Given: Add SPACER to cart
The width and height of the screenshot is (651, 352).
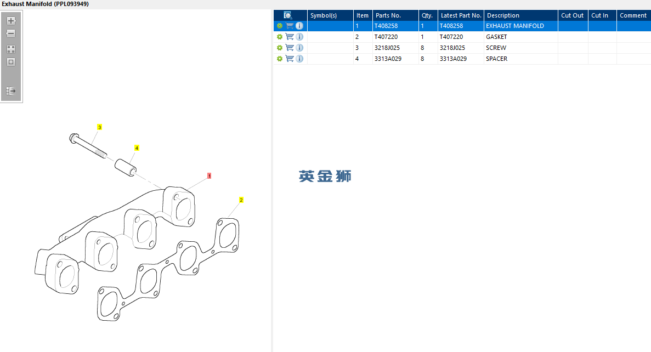Looking at the screenshot, I should 290,59.
